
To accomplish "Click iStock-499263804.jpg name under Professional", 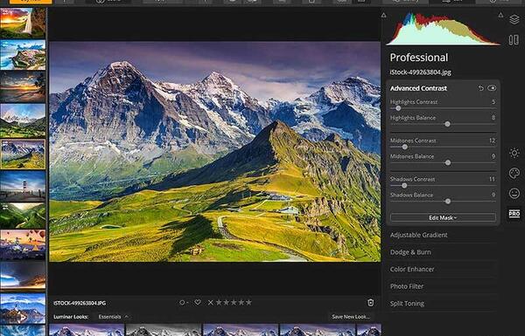I will [x=421, y=72].
